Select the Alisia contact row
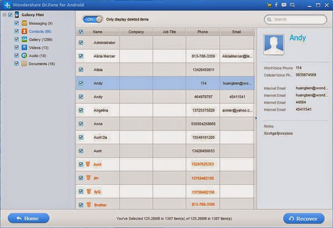The width and height of the screenshot is (333, 228). (x=165, y=70)
